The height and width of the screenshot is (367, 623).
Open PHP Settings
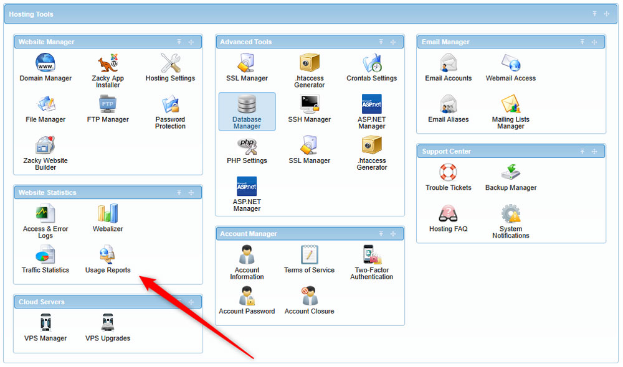point(247,152)
